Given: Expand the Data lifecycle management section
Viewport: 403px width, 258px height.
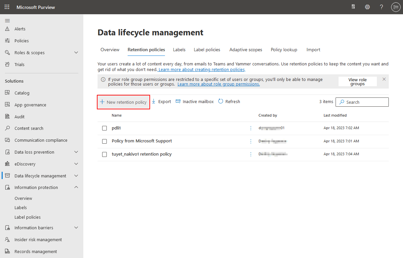Looking at the screenshot, I should [x=76, y=176].
